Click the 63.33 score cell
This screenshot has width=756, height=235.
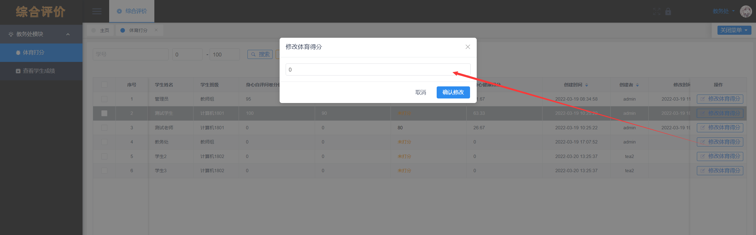click(x=479, y=113)
